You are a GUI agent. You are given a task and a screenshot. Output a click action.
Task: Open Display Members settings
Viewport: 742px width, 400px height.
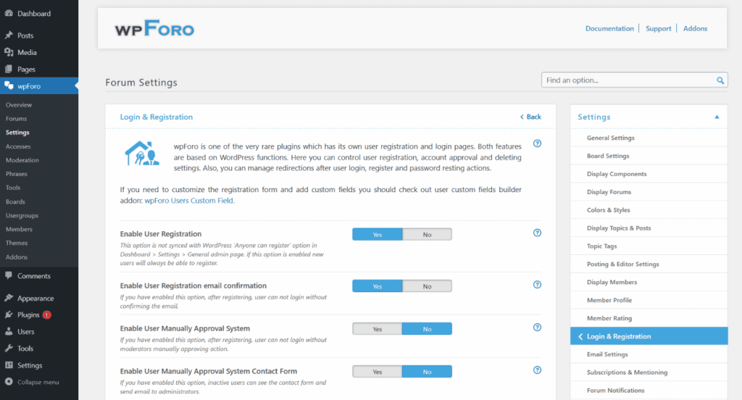tap(612, 282)
